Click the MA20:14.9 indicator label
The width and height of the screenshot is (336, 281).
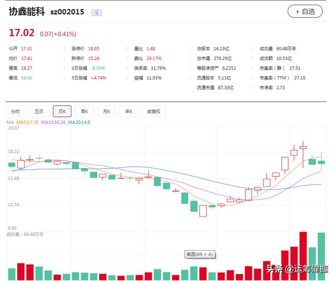tap(79, 123)
